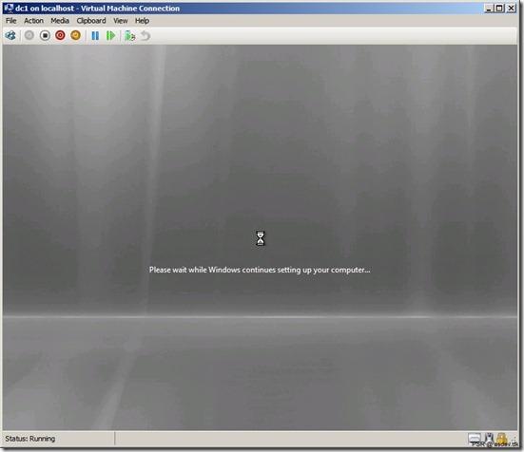Click the orange Save state icon
The height and width of the screenshot is (452, 524).
(x=75, y=35)
